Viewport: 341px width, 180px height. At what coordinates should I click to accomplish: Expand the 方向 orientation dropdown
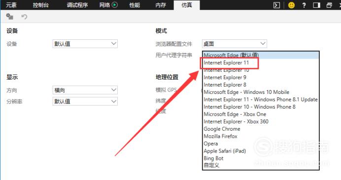click(x=85, y=90)
